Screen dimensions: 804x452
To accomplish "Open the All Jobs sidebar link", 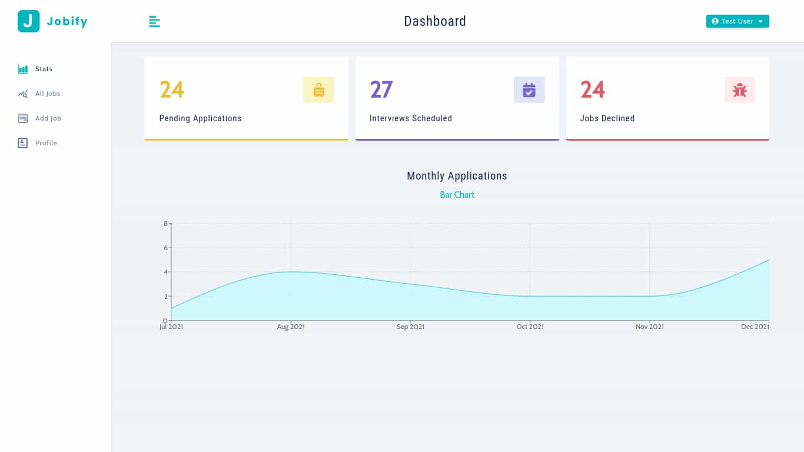I will [x=48, y=94].
